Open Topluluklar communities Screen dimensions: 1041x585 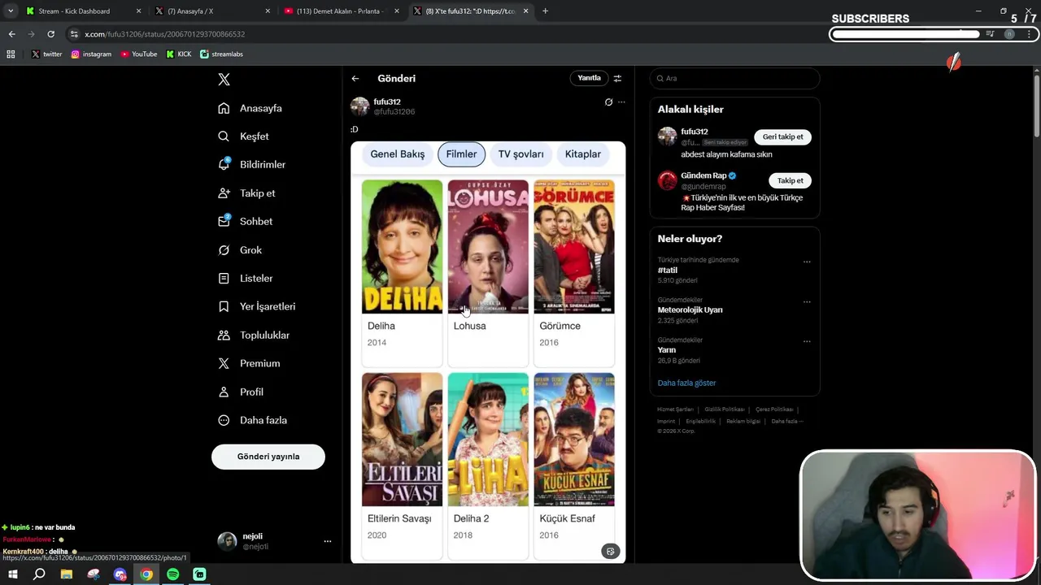(253, 335)
